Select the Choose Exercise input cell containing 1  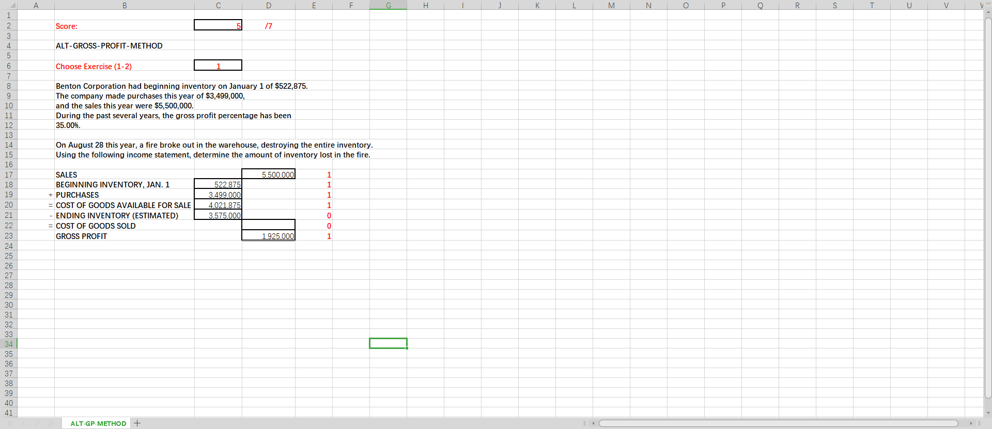(218, 66)
